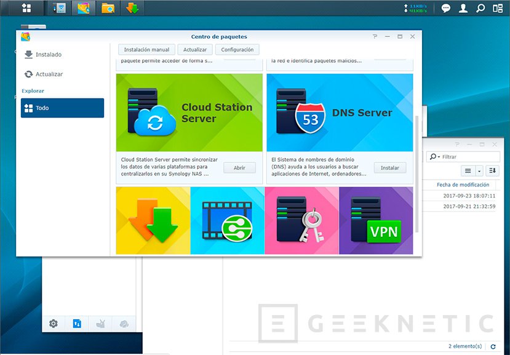Viewport: 510px width, 355px height.
Task: Open the filter search options dropdown
Action: tap(434, 157)
